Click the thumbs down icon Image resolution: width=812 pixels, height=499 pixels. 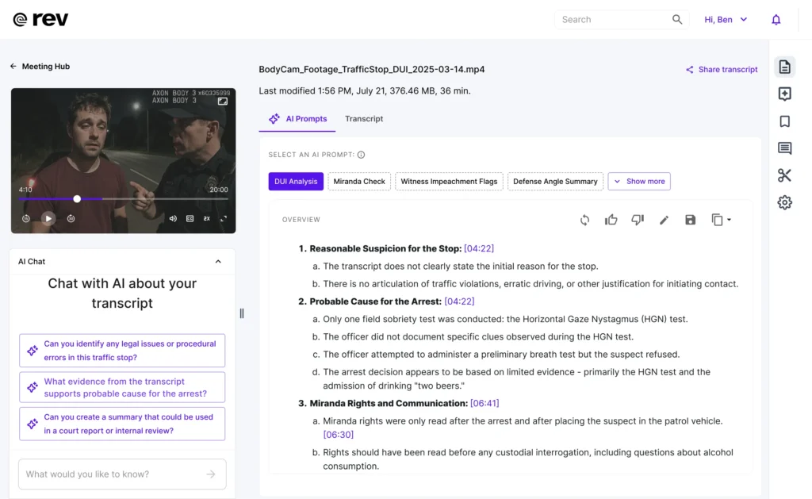pyautogui.click(x=638, y=220)
